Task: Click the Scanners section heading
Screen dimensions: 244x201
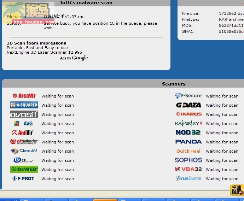Action: coord(174,84)
